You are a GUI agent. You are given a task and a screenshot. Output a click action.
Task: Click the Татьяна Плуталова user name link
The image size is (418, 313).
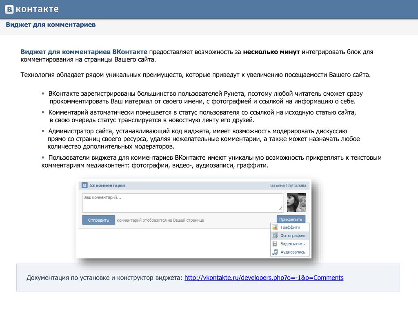[x=287, y=185]
